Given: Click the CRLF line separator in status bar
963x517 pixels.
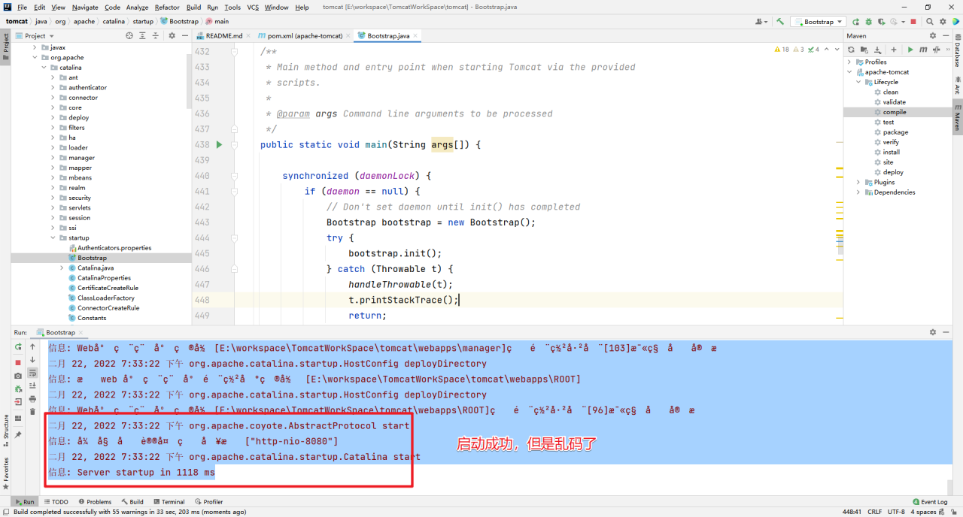Looking at the screenshot, I should [874, 512].
